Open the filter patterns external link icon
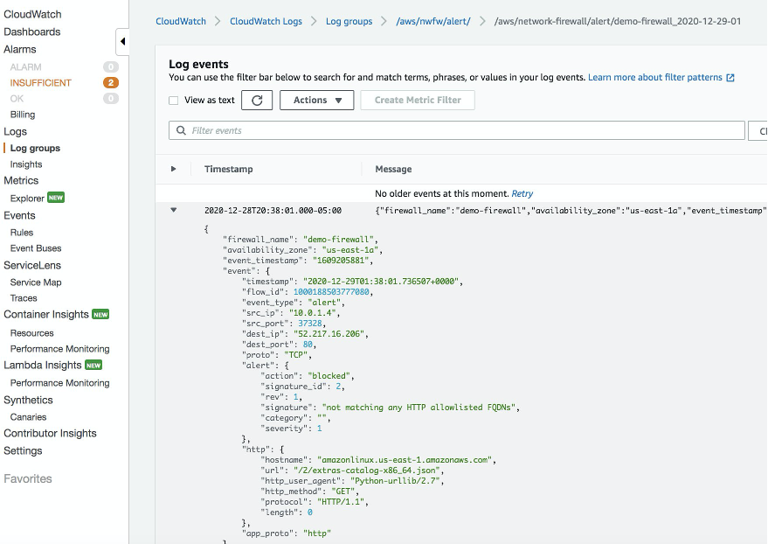The image size is (768, 544). [x=730, y=76]
